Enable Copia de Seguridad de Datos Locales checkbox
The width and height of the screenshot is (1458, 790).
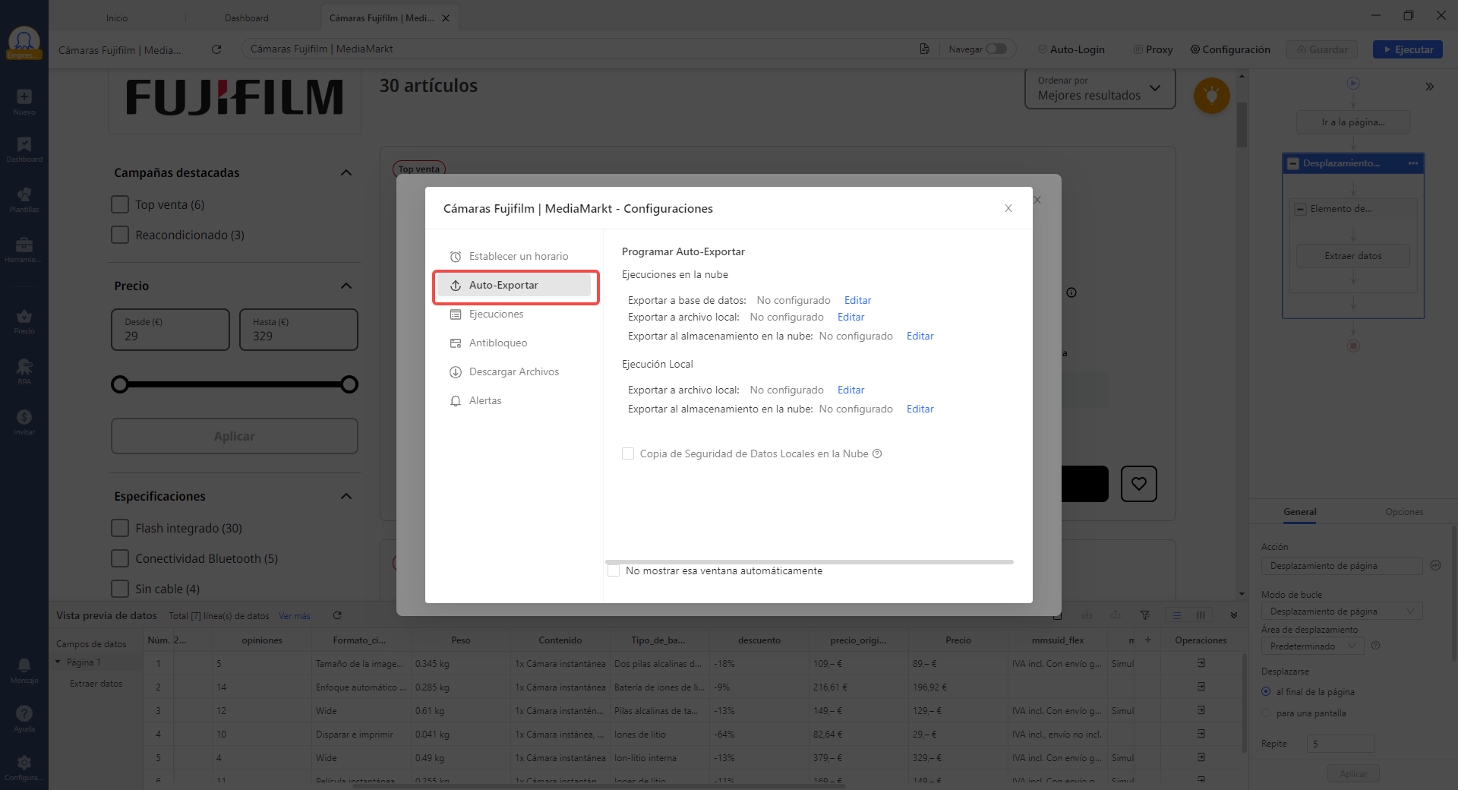point(628,453)
